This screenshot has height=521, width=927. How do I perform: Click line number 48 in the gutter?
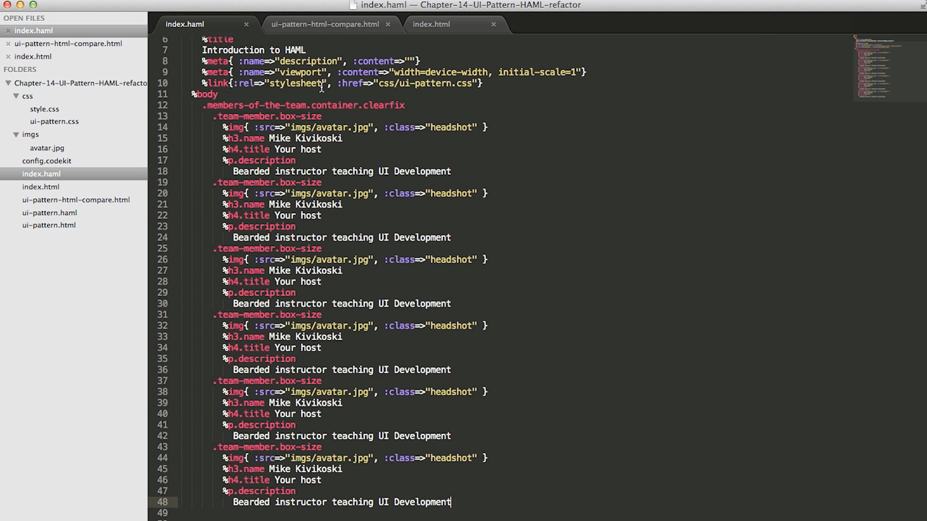(x=162, y=502)
